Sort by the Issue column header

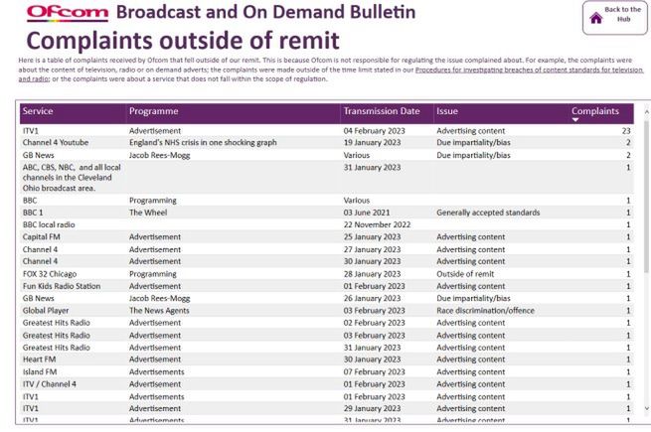[447, 111]
